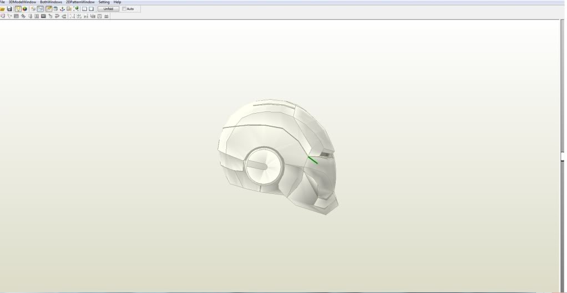Click the dashed selection-frame icon

[x=72, y=16]
